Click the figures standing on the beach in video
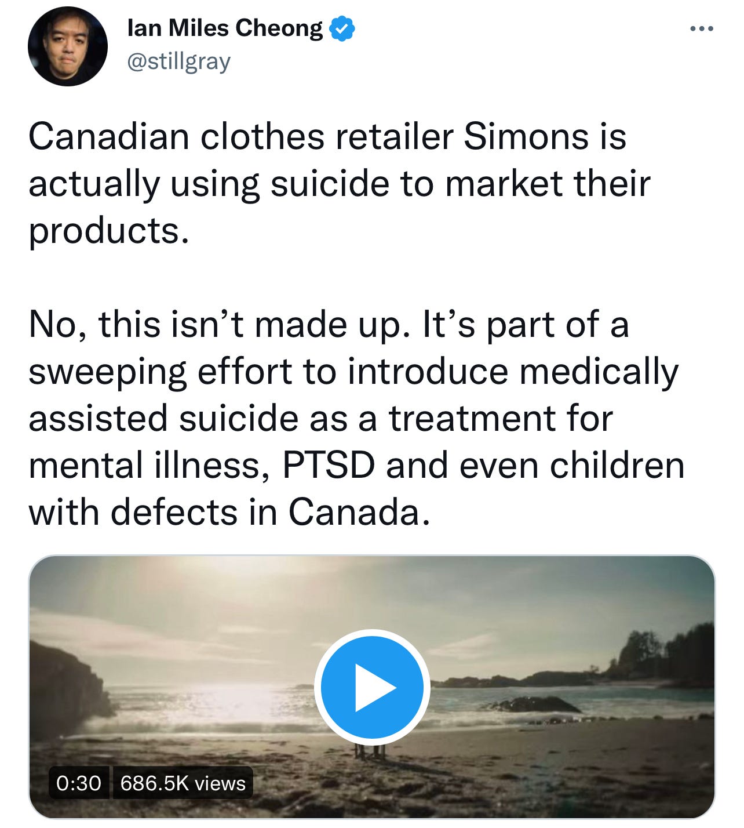Image resolution: width=744 pixels, height=828 pixels. click(x=370, y=751)
